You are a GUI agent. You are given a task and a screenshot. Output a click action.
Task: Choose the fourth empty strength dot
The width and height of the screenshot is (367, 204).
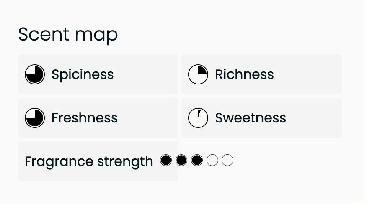tap(212, 160)
